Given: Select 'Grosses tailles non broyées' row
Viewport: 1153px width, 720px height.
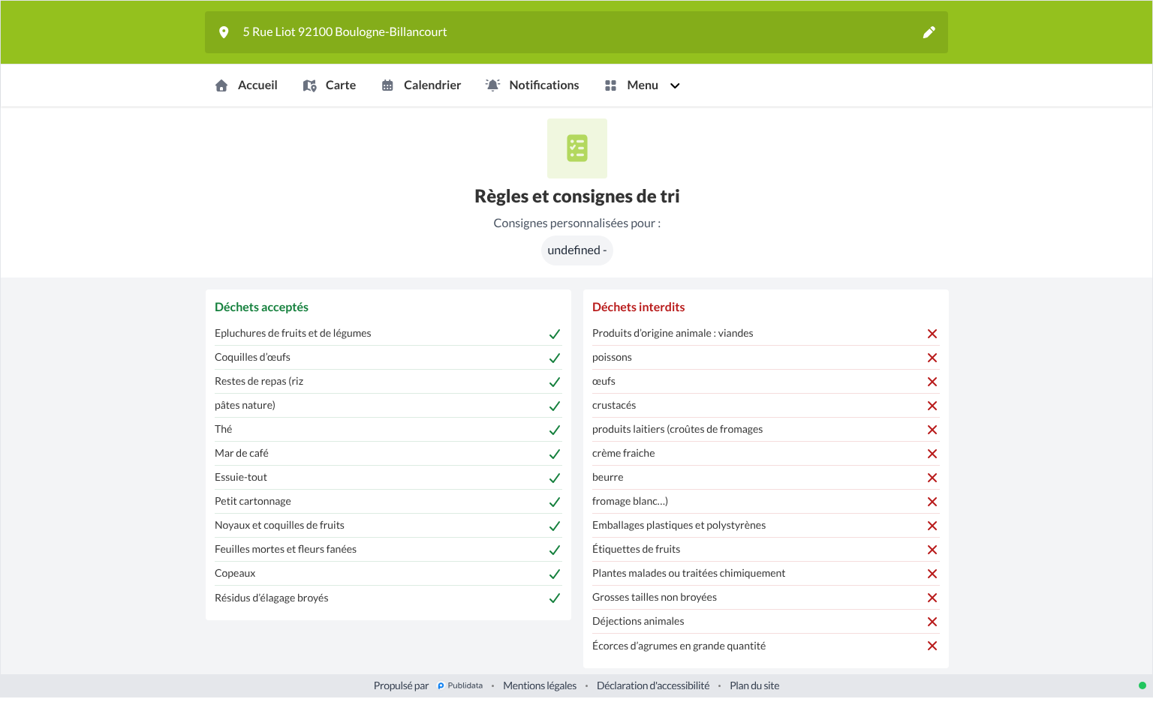Looking at the screenshot, I should point(766,597).
